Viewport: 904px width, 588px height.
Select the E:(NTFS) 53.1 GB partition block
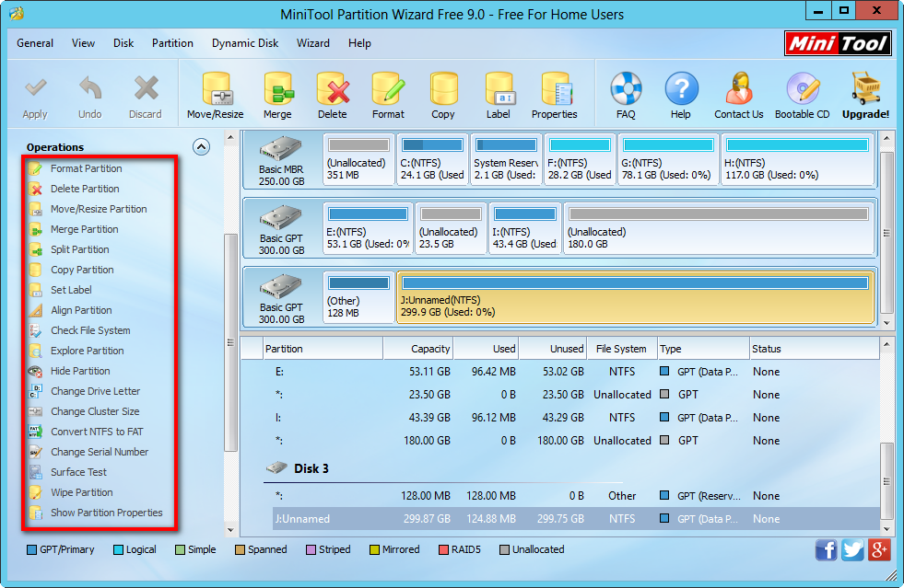pyautogui.click(x=368, y=228)
